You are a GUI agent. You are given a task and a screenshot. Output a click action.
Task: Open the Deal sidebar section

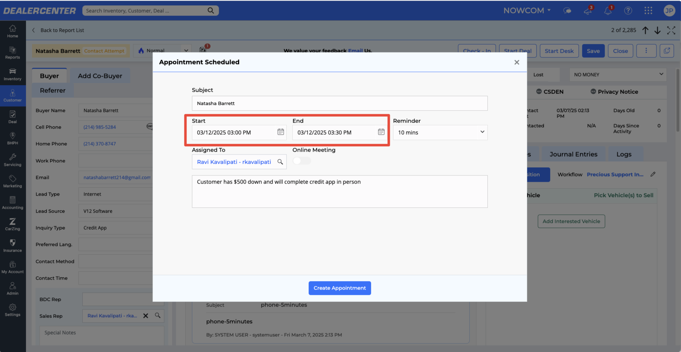(x=12, y=117)
